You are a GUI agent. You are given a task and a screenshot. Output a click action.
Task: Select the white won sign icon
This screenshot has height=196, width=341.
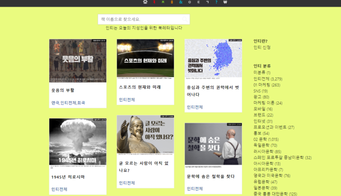click(225, 2)
